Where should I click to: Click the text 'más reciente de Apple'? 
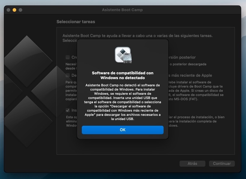191,75
